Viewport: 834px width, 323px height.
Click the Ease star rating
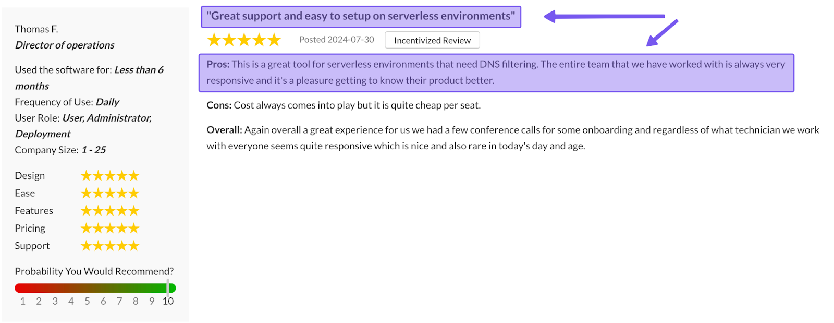point(110,194)
